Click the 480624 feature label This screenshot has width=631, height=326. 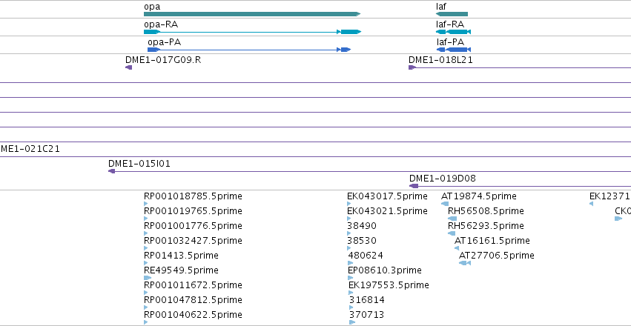[366, 256]
